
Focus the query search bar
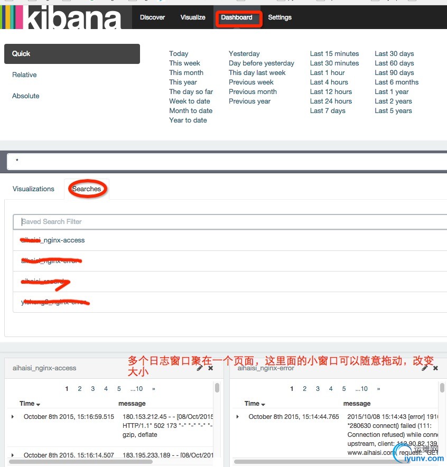227,162
